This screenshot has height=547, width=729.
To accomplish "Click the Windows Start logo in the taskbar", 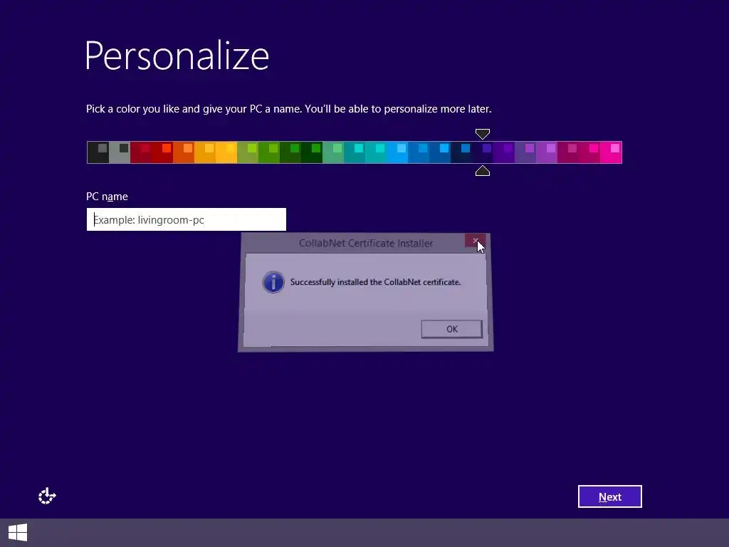I will [18, 533].
